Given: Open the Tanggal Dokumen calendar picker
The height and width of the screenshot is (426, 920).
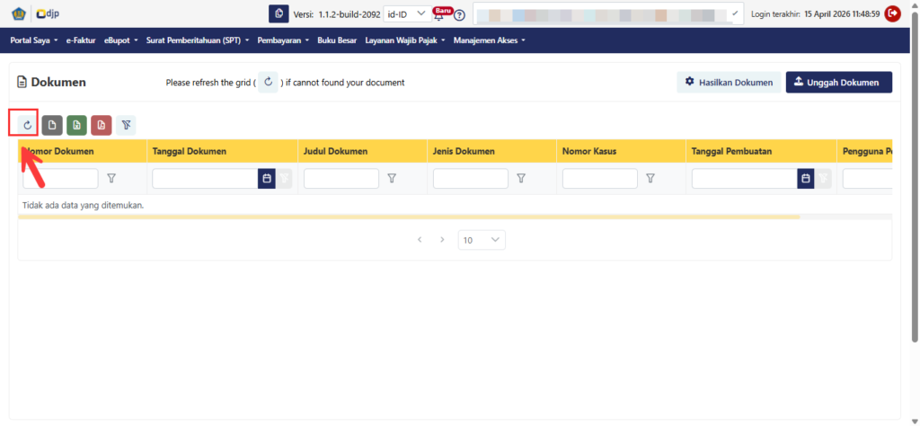Looking at the screenshot, I should tap(266, 179).
